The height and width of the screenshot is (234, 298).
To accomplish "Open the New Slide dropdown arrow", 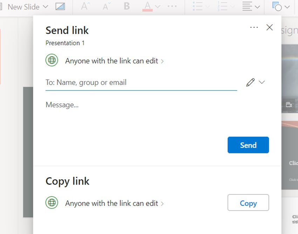I will tap(46, 7).
